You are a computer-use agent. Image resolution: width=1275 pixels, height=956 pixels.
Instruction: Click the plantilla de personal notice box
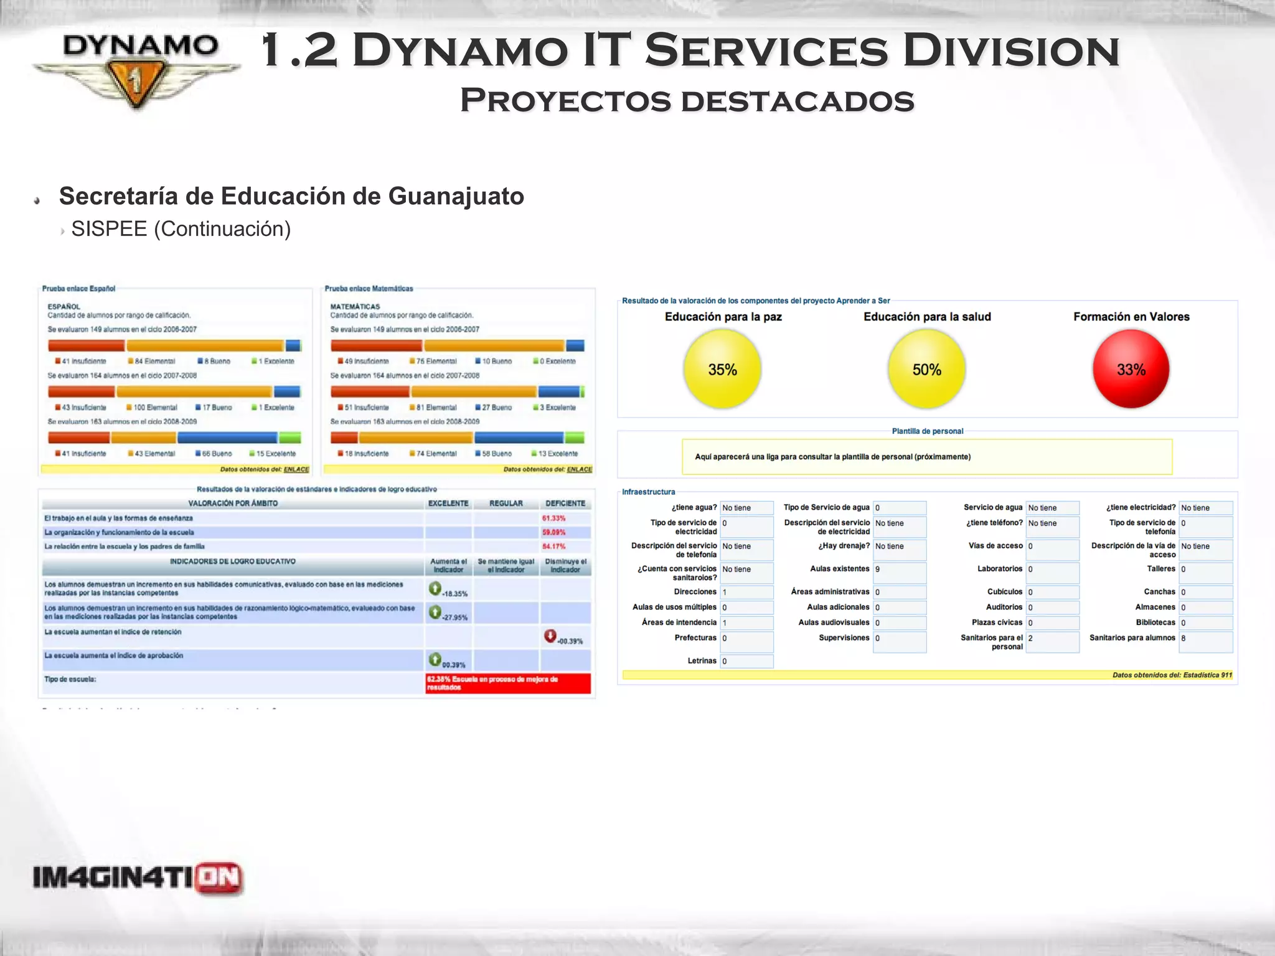[927, 457]
